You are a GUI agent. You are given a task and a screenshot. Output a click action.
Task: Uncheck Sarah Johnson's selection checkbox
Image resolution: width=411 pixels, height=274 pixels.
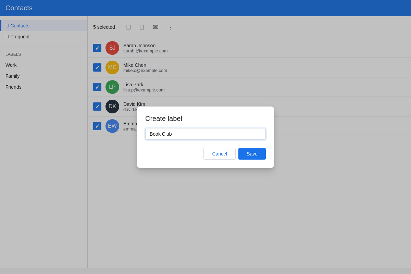(97, 48)
